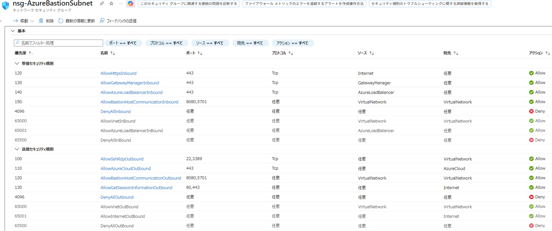
Task: Refresh with 最新の情報に更新
Action: pyautogui.click(x=77, y=21)
